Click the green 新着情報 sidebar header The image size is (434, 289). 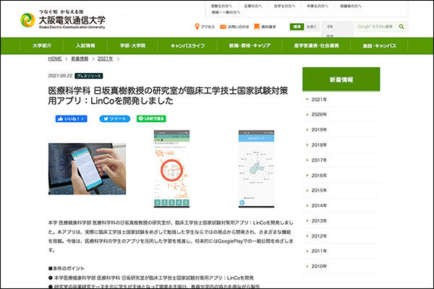341,79
